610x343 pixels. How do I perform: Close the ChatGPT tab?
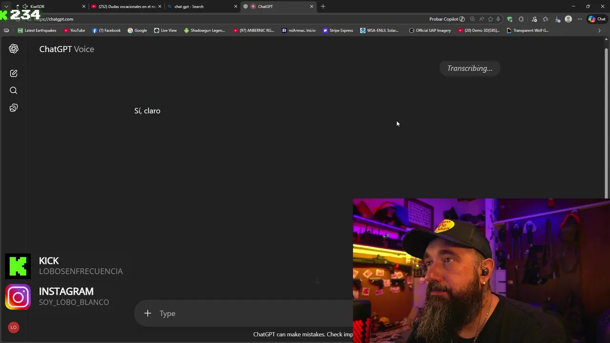312,7
